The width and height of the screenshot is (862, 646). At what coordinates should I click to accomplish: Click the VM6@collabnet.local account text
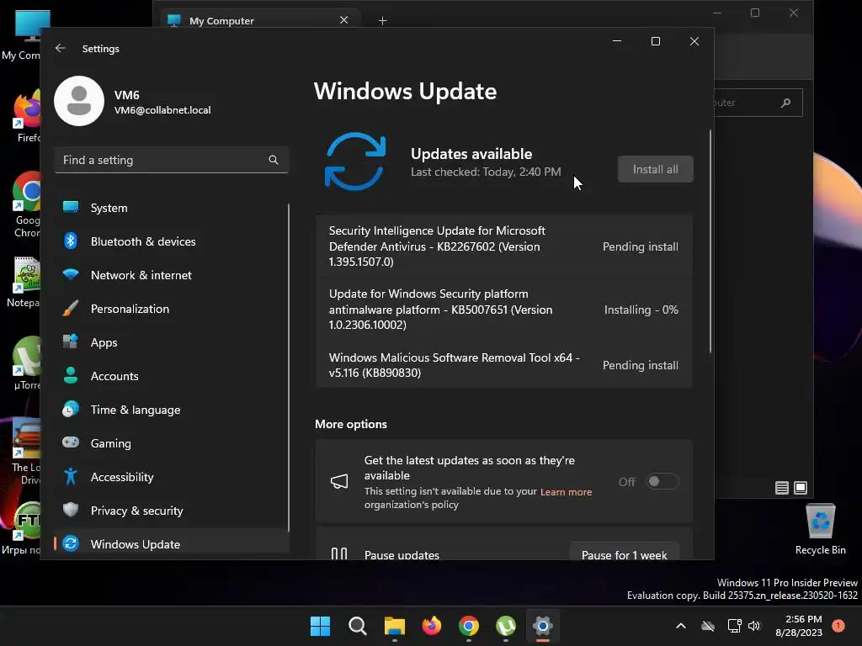(162, 110)
